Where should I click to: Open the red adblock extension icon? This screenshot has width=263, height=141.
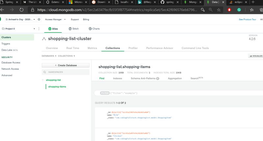click(x=229, y=10)
